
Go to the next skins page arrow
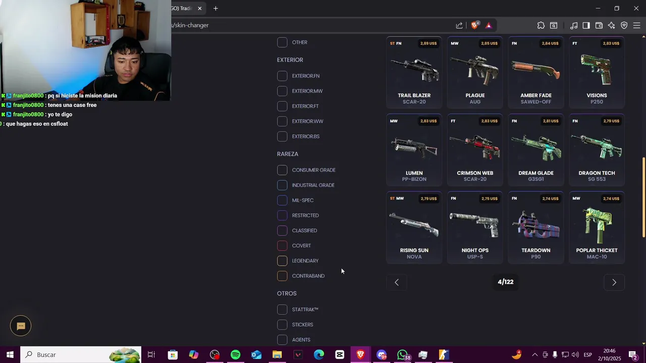[x=614, y=282]
